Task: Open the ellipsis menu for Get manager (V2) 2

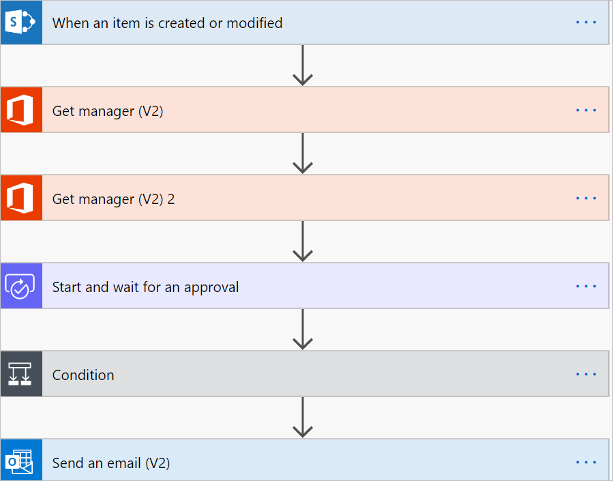Action: click(x=586, y=199)
